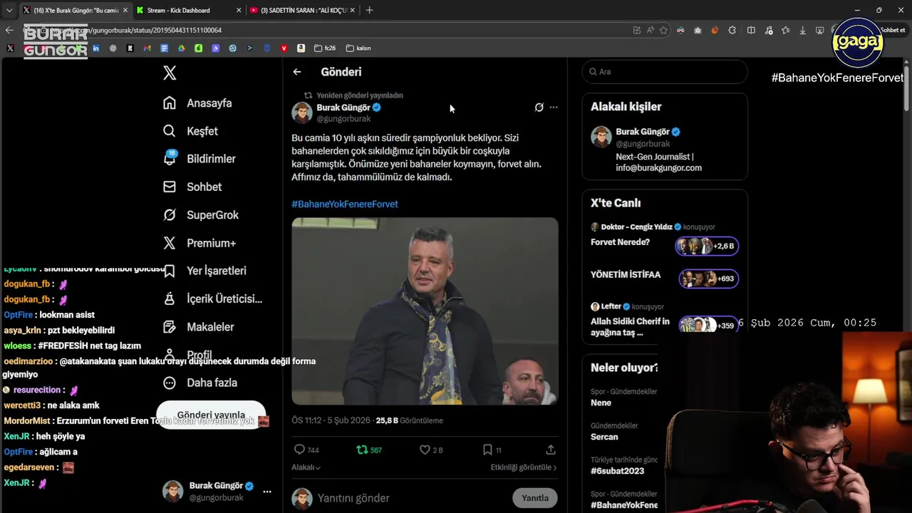The image size is (912, 513).
Task: Open the kalsın bookmarks folder
Action: coord(358,48)
